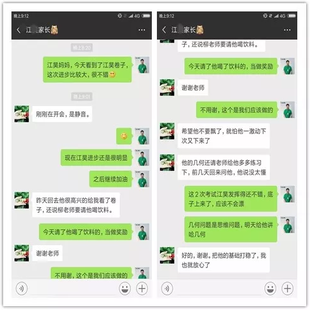Tap the plus attachment button in left chat
The height and width of the screenshot is (310, 310).
[142, 288]
